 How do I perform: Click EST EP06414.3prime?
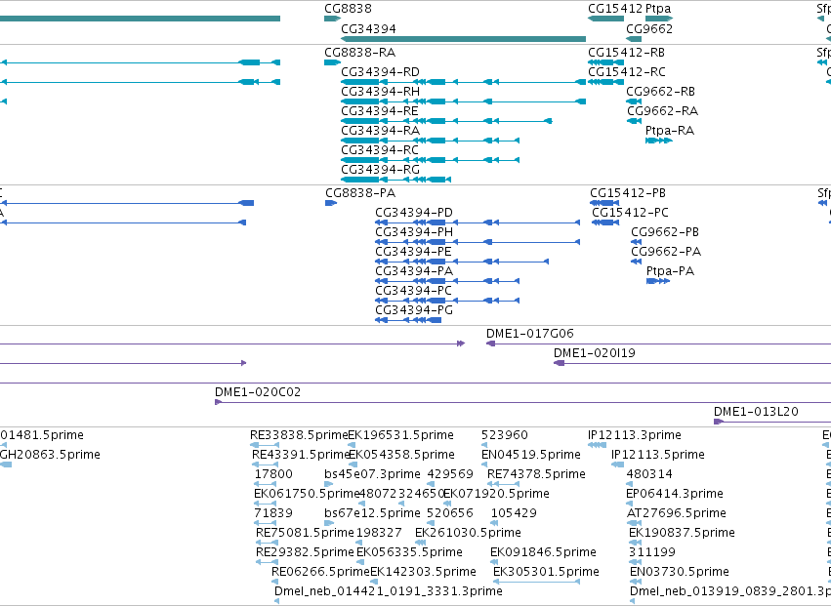pos(675,494)
